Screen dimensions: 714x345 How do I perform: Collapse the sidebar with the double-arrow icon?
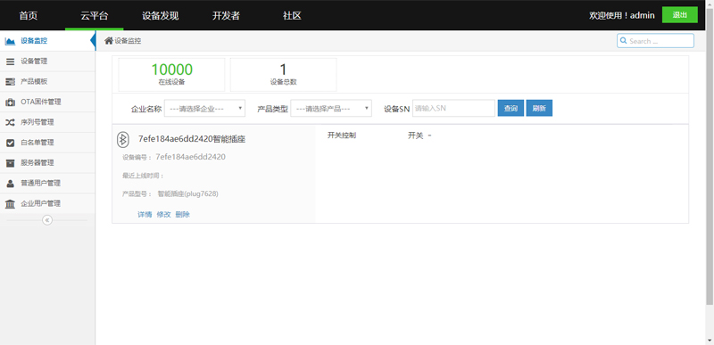coord(47,220)
